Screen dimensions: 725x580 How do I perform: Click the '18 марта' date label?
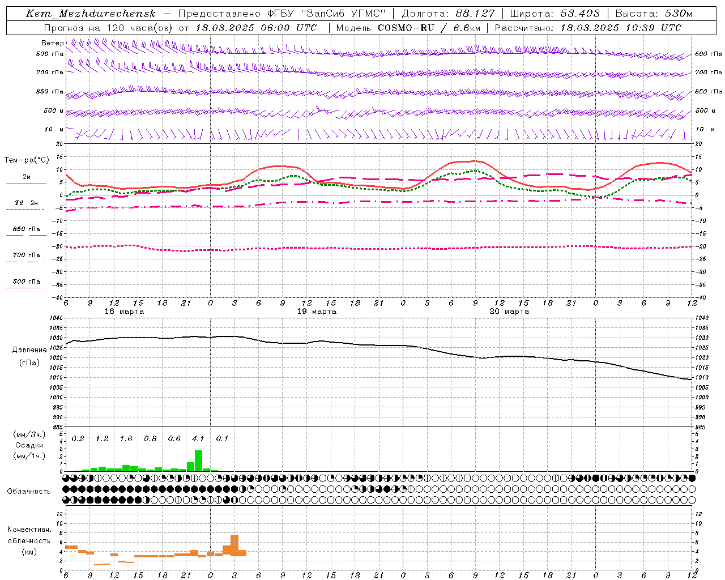coord(125,312)
